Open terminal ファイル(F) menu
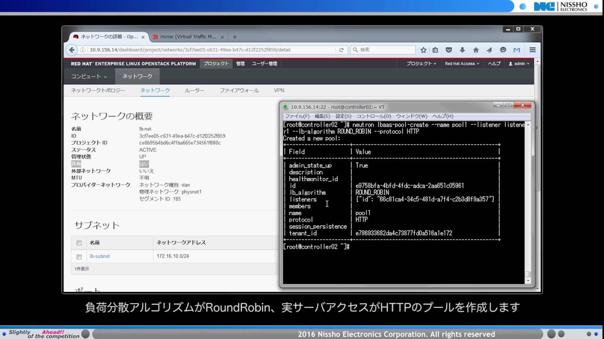The image size is (604, 339). pos(297,116)
